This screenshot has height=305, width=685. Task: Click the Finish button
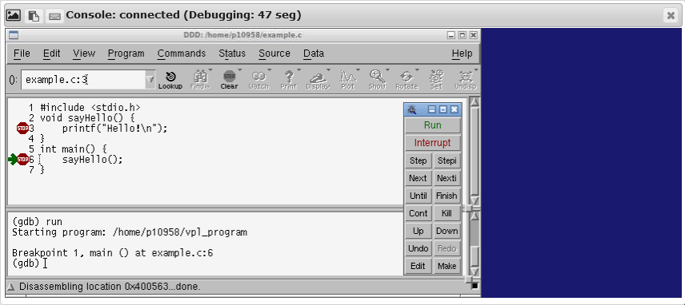pyautogui.click(x=447, y=196)
